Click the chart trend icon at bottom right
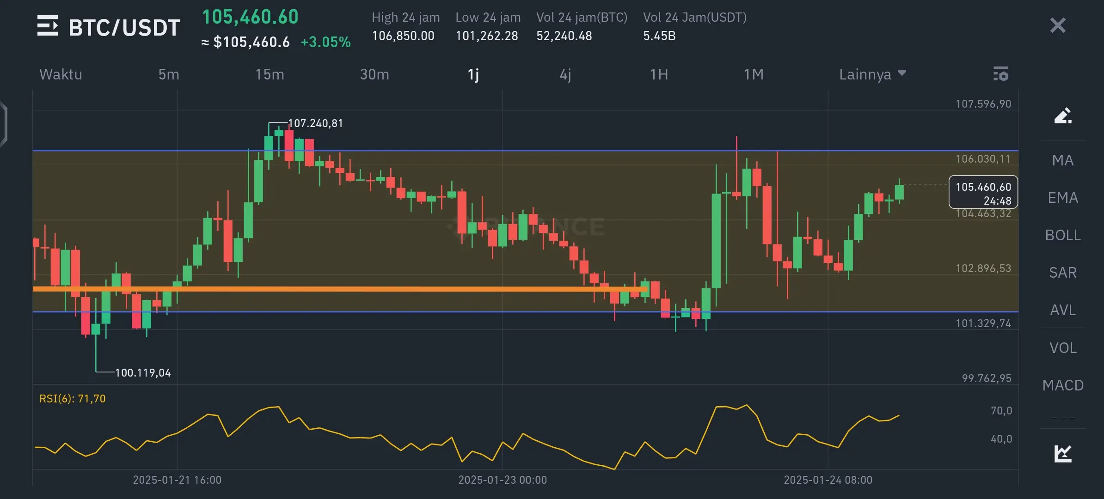Screen dimensions: 1104x499 pyautogui.click(x=1062, y=453)
